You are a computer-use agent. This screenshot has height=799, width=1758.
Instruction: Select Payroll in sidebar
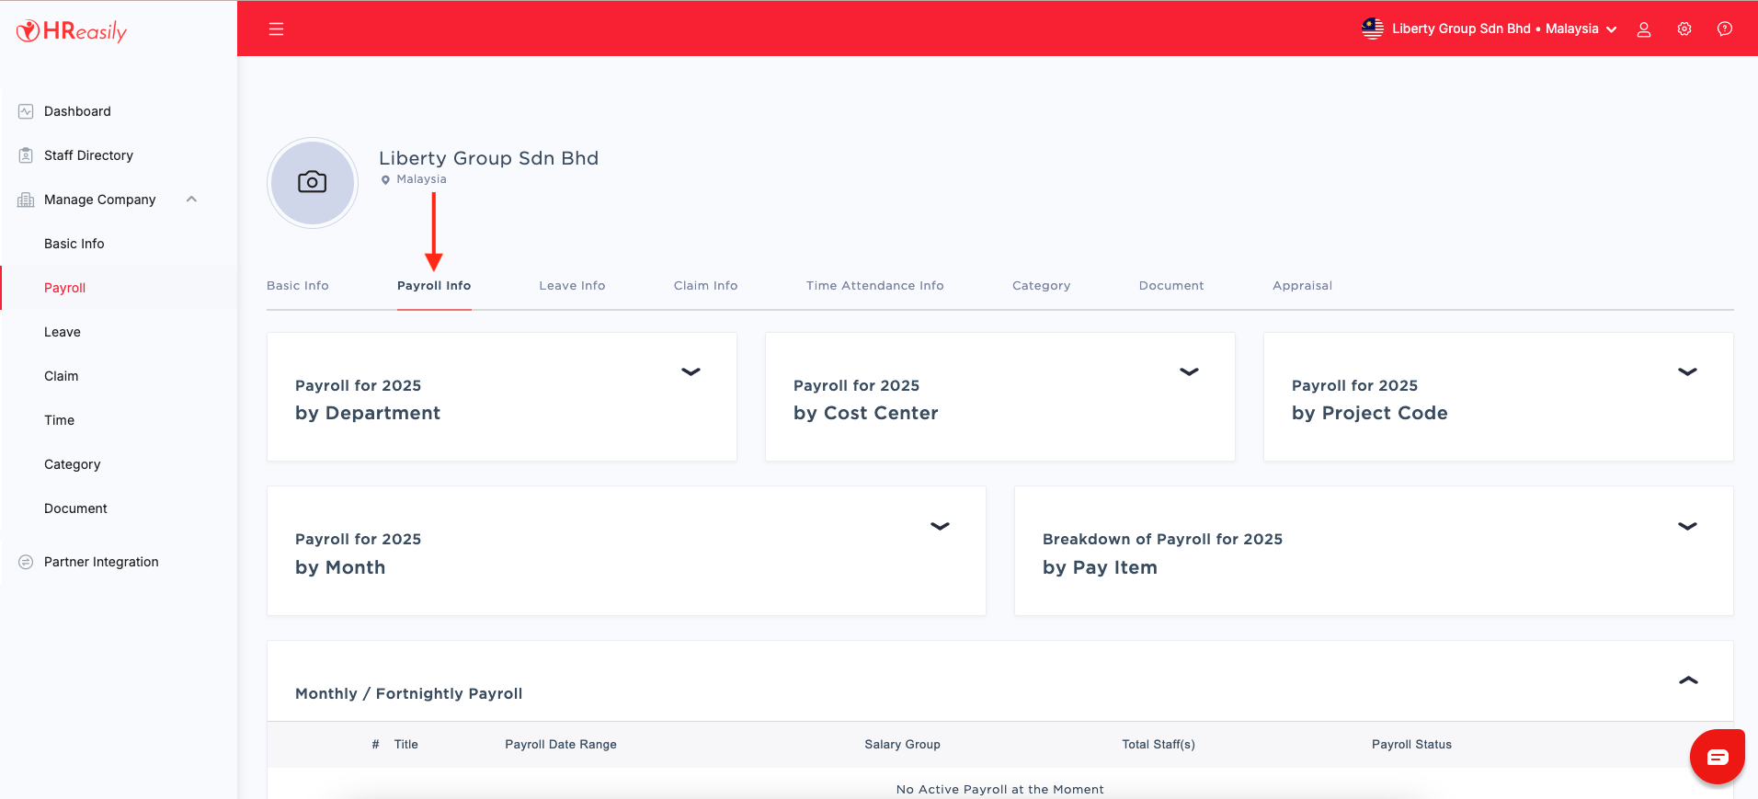click(64, 288)
